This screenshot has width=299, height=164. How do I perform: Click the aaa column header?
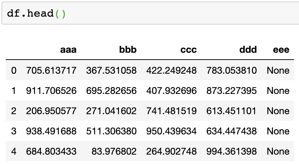point(68,50)
